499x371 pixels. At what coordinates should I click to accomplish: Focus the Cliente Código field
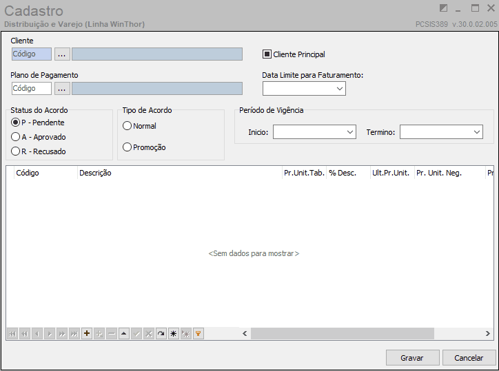click(x=32, y=54)
